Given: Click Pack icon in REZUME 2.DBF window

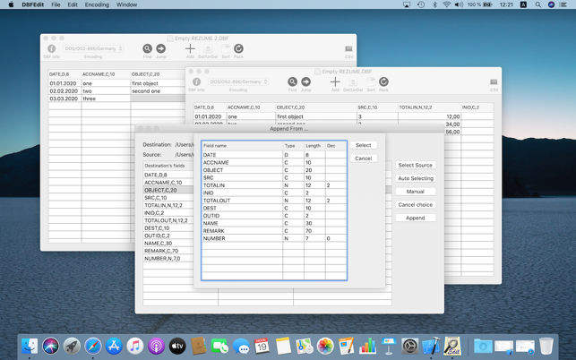Looking at the screenshot, I should pyautogui.click(x=238, y=48).
